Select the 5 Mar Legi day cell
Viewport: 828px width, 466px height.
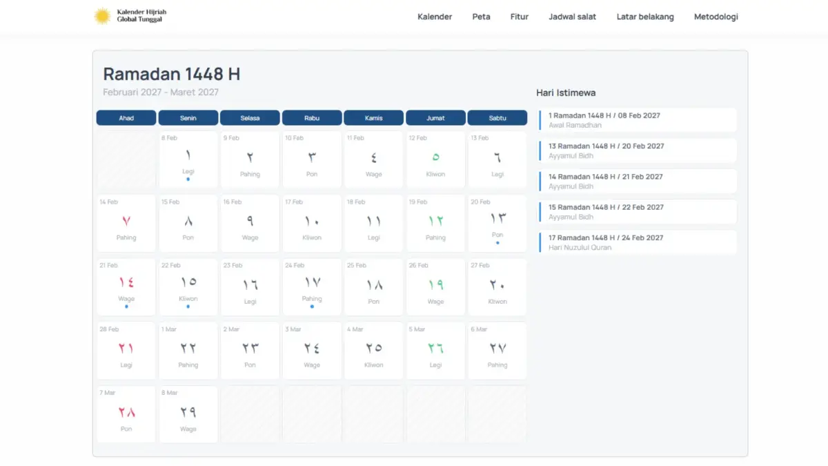click(435, 351)
